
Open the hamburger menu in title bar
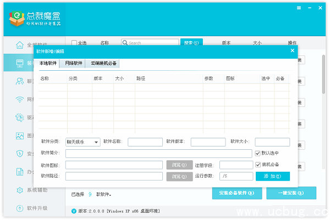coord(299,9)
